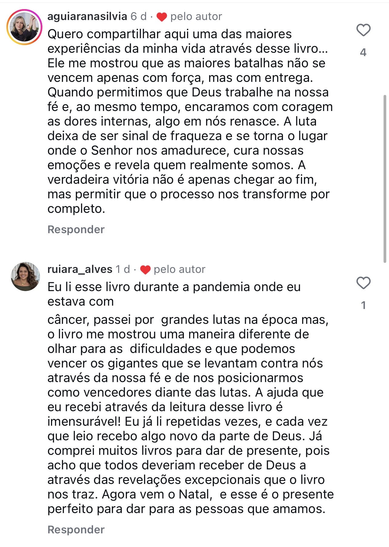The image size is (389, 547).
Task: Tap the red heart next to aguiaranasilvia's timestamp
Action: (162, 17)
